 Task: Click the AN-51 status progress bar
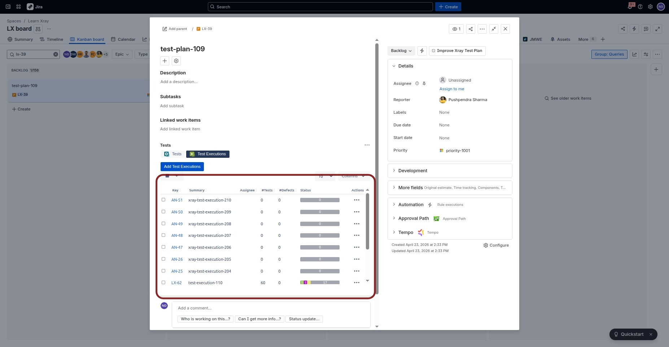point(320,200)
